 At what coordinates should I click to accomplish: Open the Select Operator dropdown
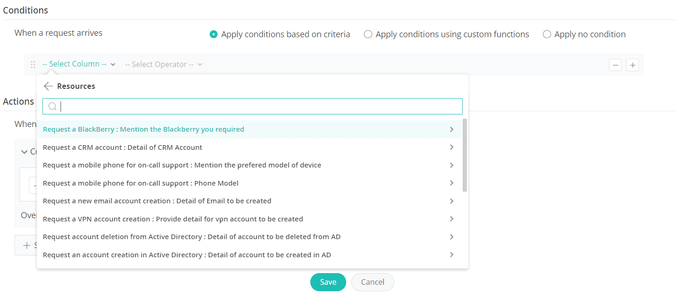click(163, 65)
